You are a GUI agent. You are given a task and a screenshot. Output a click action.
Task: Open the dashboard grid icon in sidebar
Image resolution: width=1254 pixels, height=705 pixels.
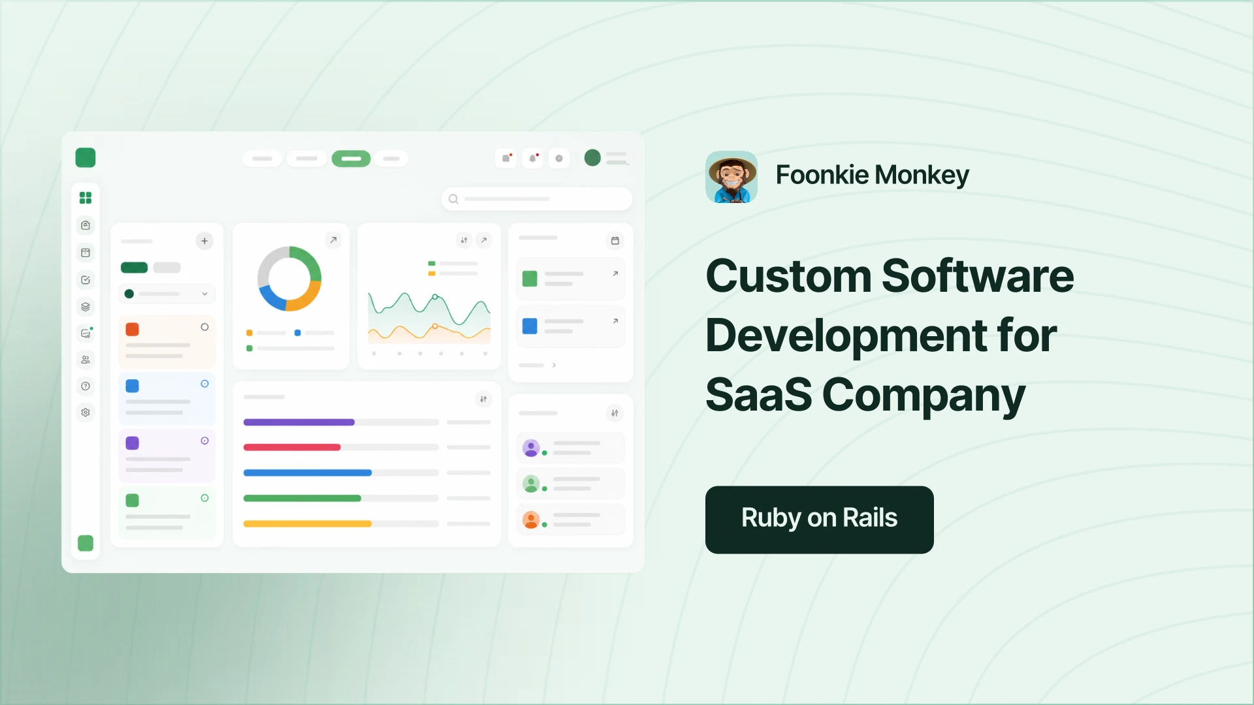86,198
